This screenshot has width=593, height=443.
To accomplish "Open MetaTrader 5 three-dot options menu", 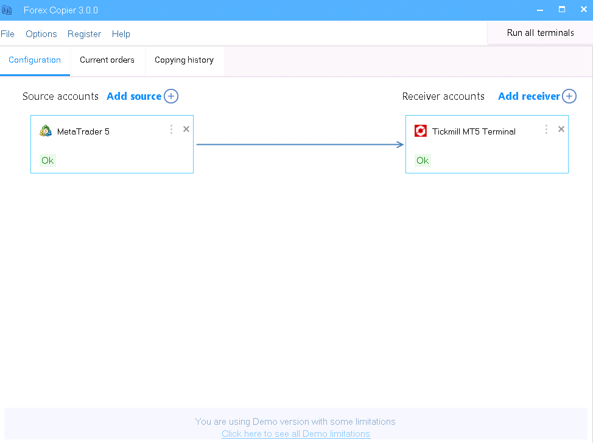I will coord(171,129).
